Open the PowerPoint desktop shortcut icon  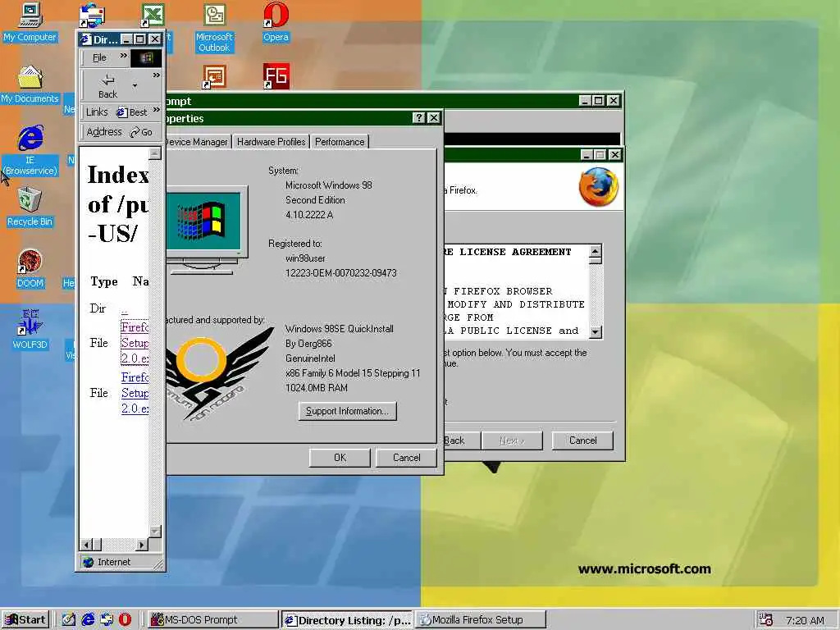tap(214, 77)
